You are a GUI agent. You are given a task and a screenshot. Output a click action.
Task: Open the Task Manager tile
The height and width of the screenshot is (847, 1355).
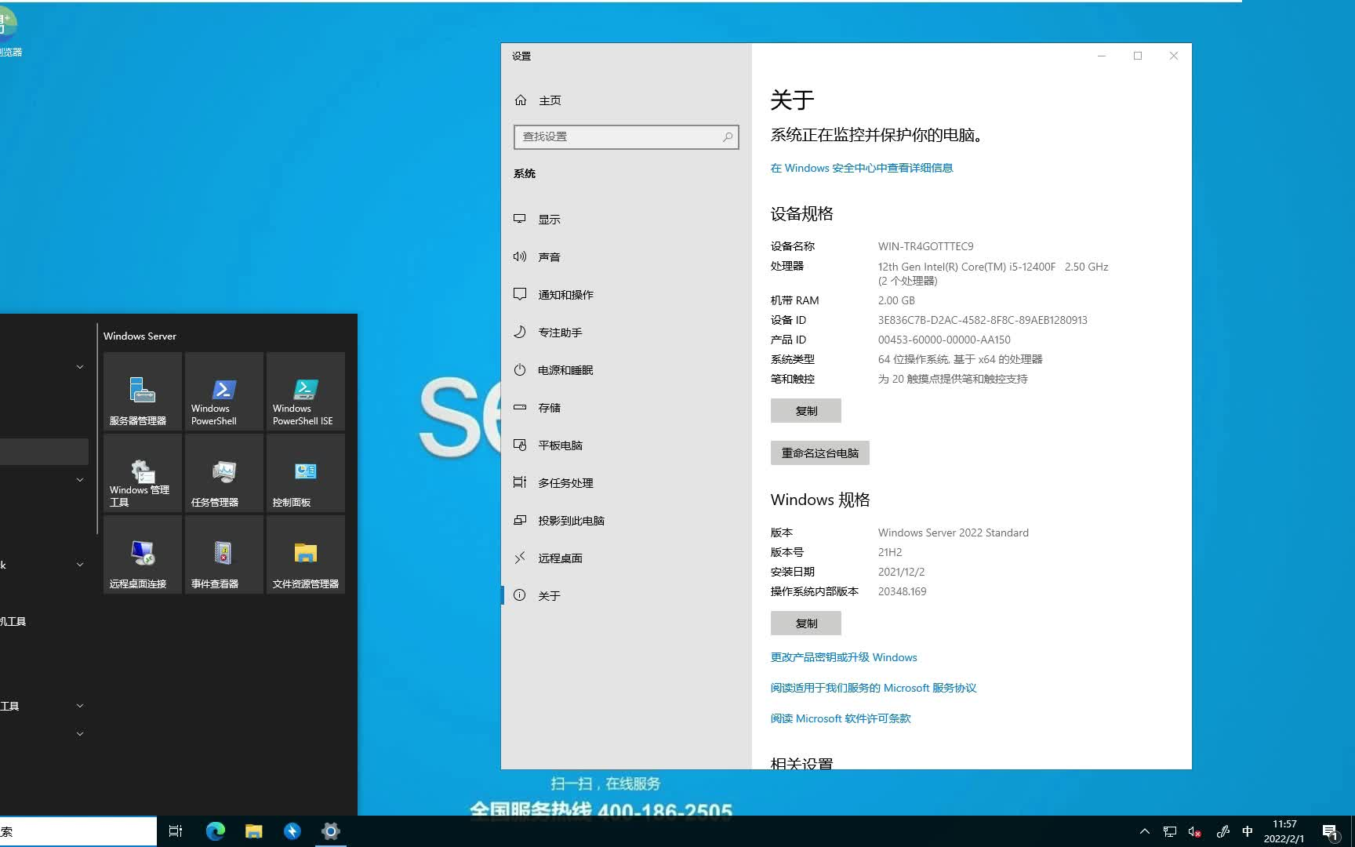click(x=224, y=472)
